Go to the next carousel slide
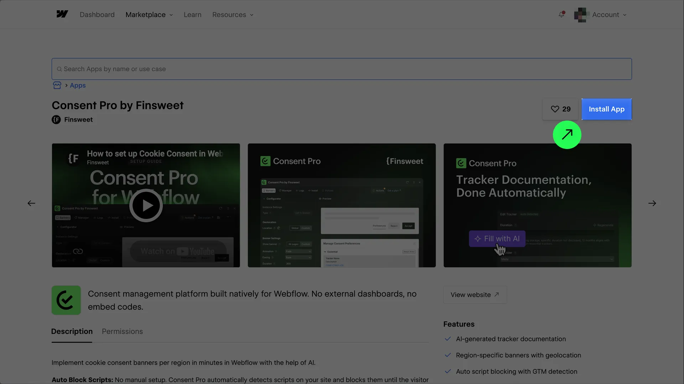The image size is (684, 384). [x=652, y=203]
